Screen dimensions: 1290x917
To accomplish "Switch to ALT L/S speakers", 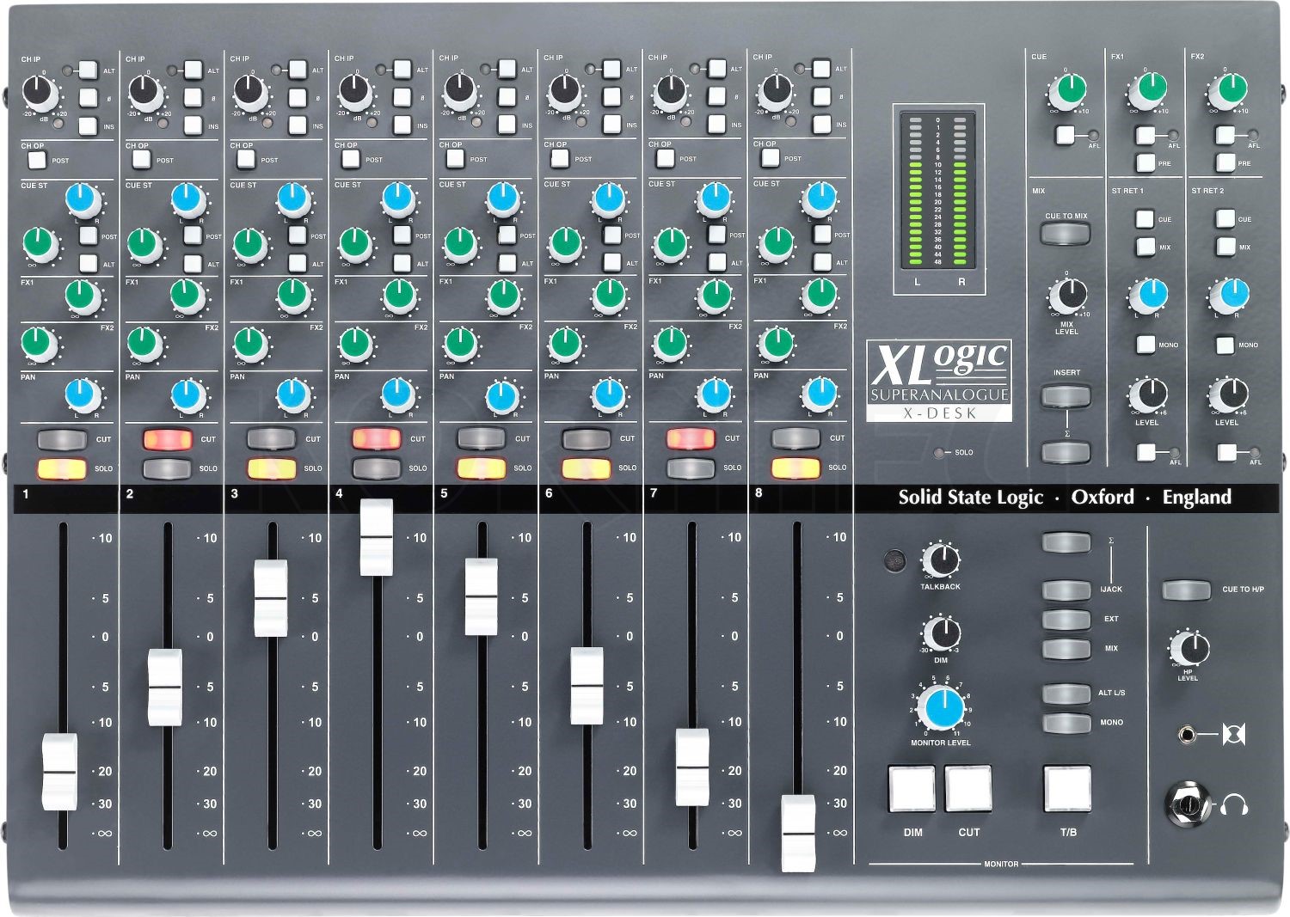I will tap(1066, 693).
